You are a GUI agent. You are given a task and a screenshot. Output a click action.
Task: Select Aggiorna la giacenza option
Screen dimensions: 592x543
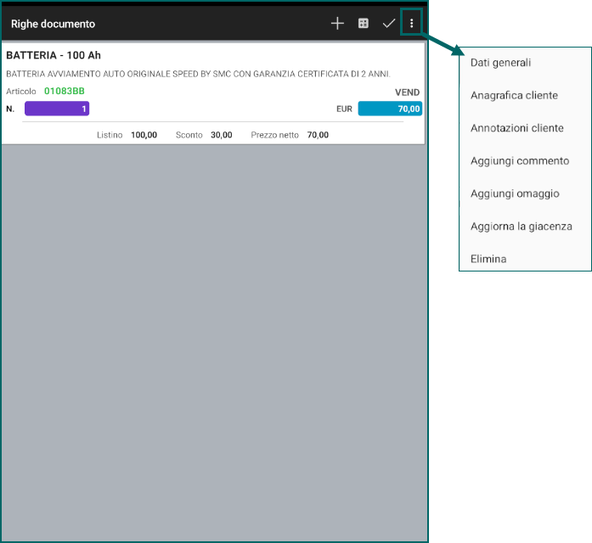[521, 227]
